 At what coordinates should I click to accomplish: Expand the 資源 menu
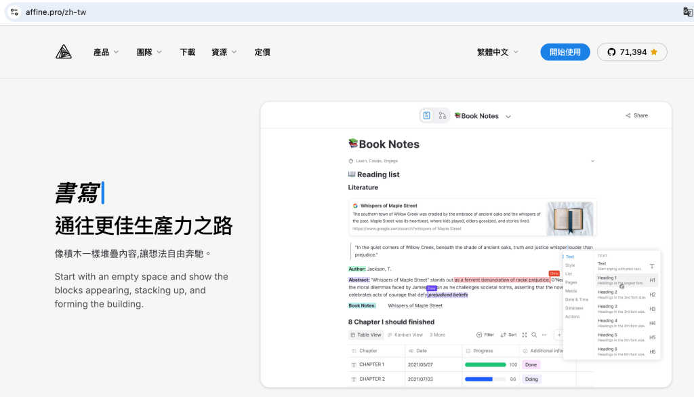pyautogui.click(x=224, y=52)
